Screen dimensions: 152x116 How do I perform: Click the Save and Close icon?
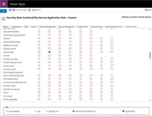(13, 10)
